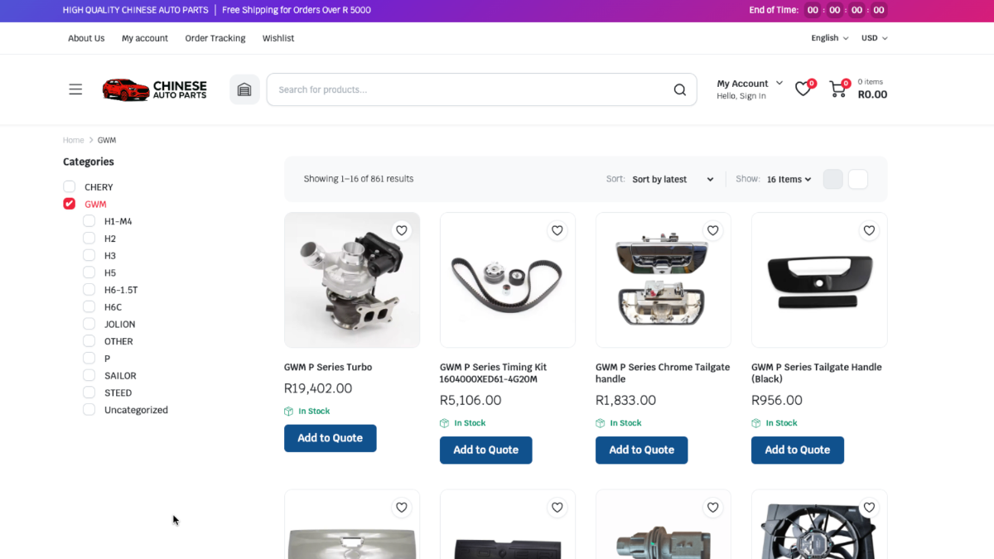Viewport: 994px width, 559px height.
Task: Open the Sort by latest dropdown
Action: pos(673,179)
